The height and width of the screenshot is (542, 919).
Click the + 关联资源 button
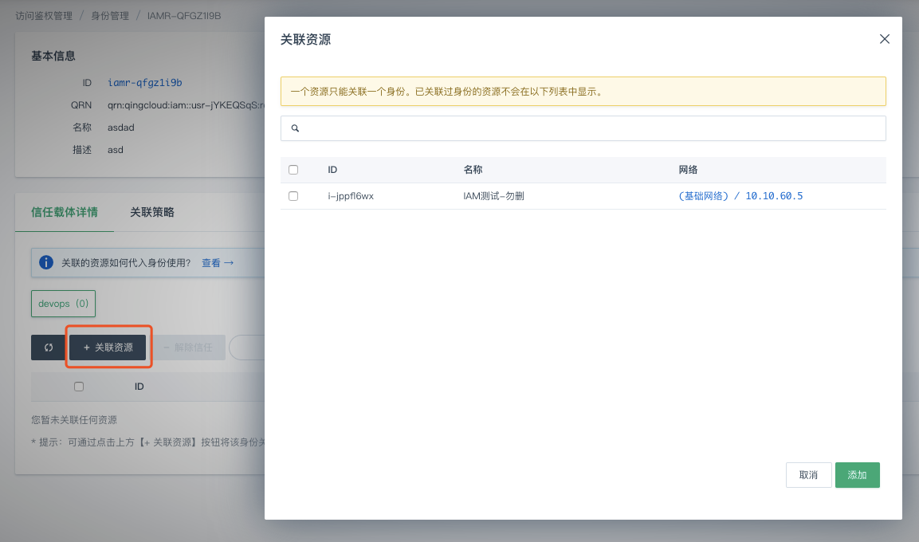[x=108, y=348]
